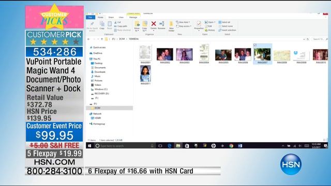The height and width of the screenshot is (186, 331).
Task: Click DCIM in address bar breadcrumb
Action: pos(122,39)
